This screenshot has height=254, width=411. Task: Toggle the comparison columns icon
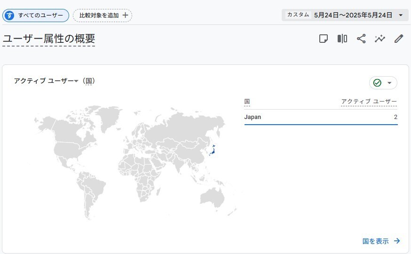click(342, 39)
